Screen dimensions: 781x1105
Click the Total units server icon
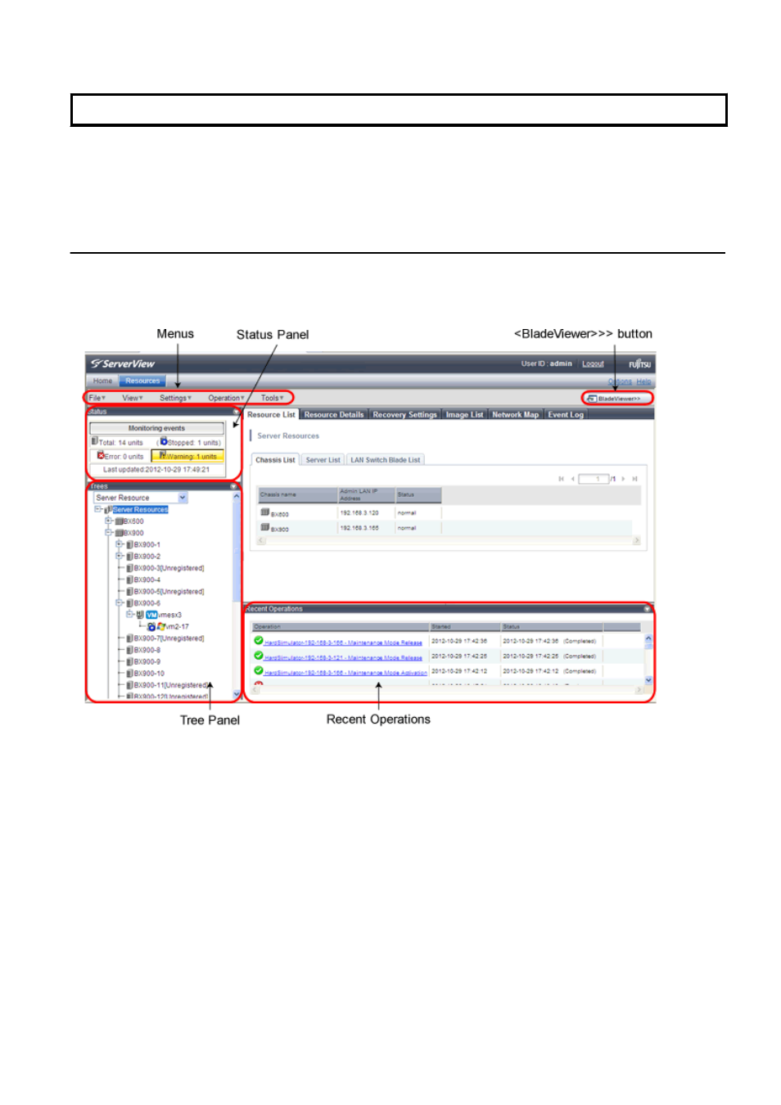[95, 441]
